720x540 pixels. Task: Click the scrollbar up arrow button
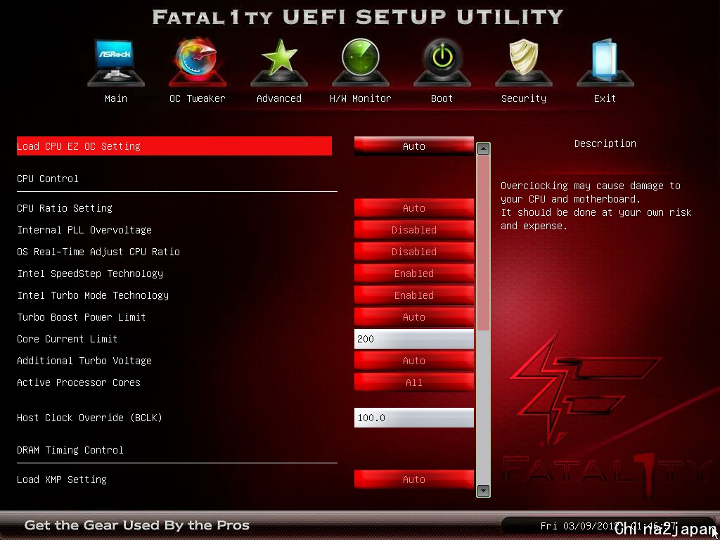pyautogui.click(x=483, y=149)
